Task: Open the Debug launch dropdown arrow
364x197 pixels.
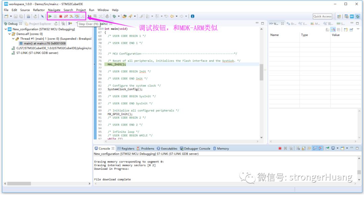Action: coord(119,16)
